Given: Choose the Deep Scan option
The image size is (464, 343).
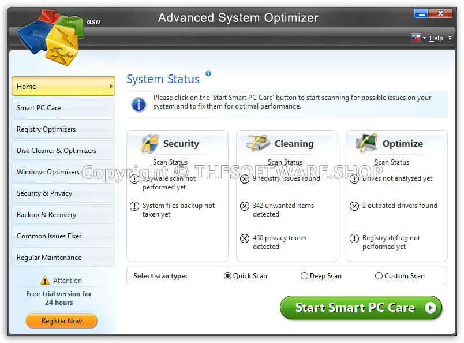Looking at the screenshot, I should [x=304, y=276].
